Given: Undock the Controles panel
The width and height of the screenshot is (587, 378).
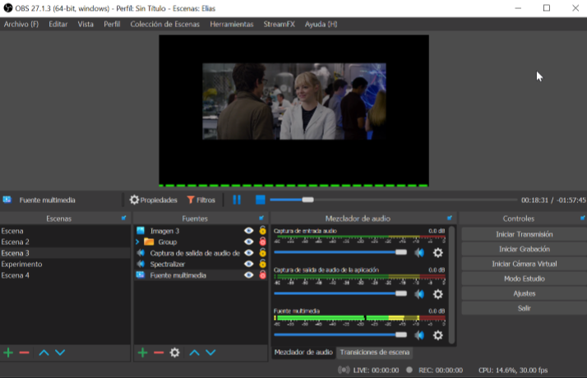Looking at the screenshot, I should coord(583,218).
